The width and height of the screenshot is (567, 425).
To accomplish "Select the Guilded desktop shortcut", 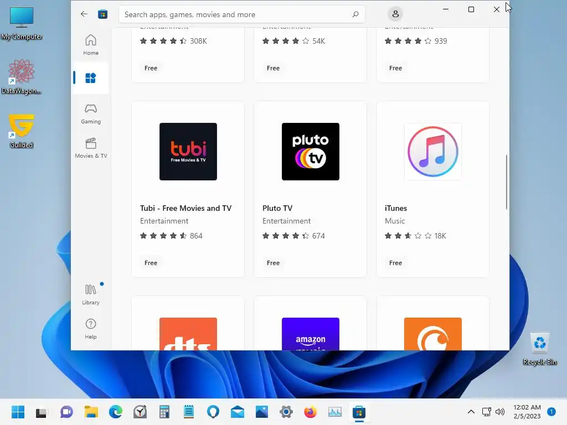I will click(x=21, y=131).
